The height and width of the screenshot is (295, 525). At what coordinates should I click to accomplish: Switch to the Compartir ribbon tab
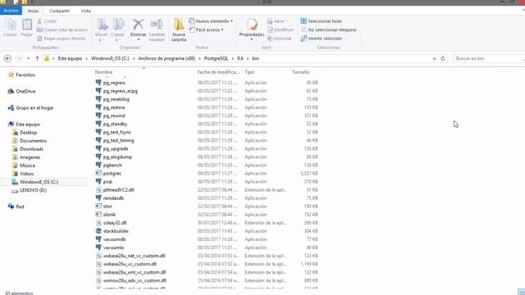pyautogui.click(x=59, y=11)
